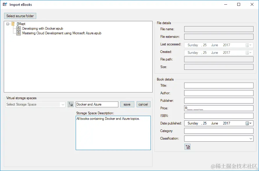Click the add new storage space icon button
The width and height of the screenshot is (259, 171).
pos(70,104)
